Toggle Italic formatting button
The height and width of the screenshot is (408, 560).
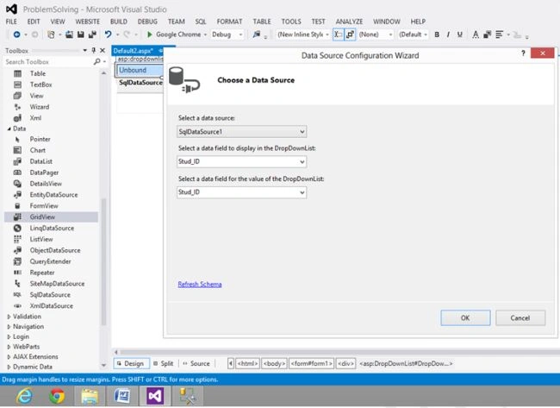(448, 35)
